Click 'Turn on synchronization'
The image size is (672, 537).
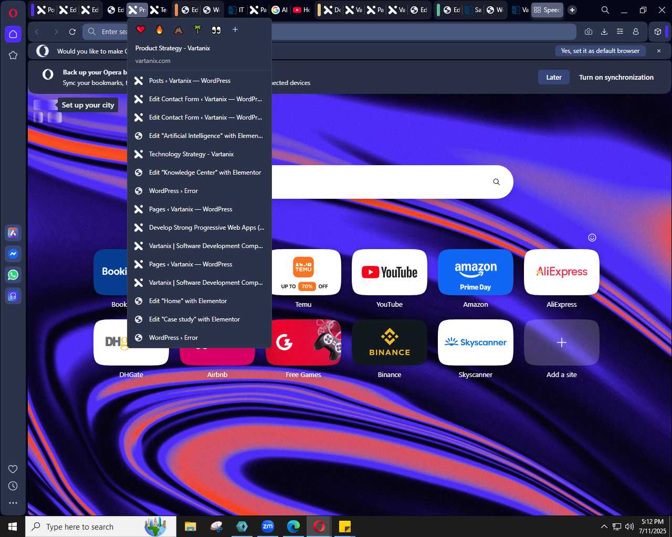click(616, 77)
